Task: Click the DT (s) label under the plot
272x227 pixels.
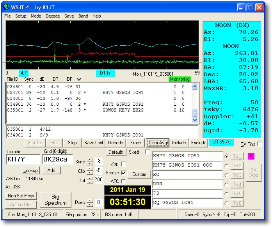Action: pyautogui.click(x=105, y=73)
